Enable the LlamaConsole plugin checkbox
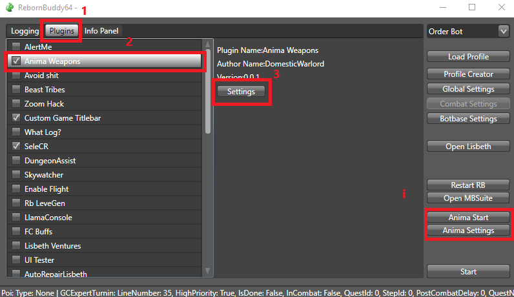 pos(15,217)
